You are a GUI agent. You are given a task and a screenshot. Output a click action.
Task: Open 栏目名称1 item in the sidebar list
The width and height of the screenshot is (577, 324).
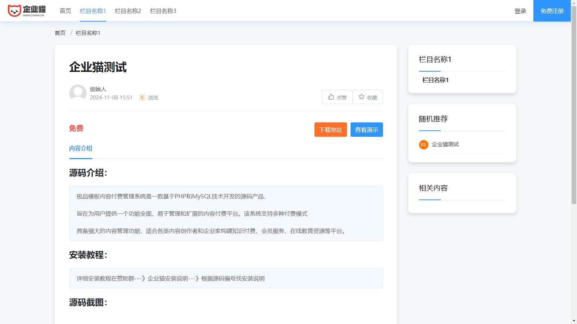click(x=435, y=80)
